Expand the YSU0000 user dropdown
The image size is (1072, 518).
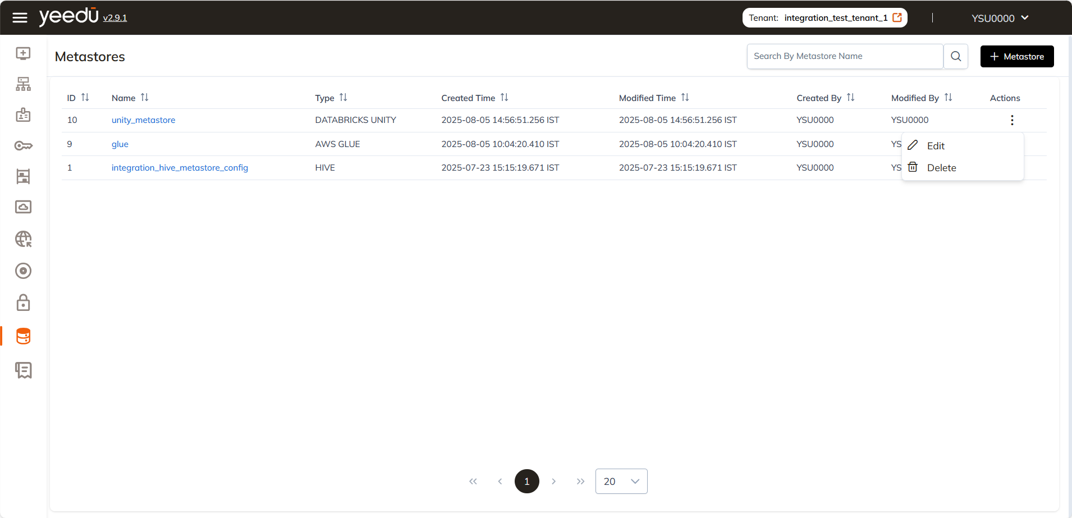pyautogui.click(x=1000, y=18)
